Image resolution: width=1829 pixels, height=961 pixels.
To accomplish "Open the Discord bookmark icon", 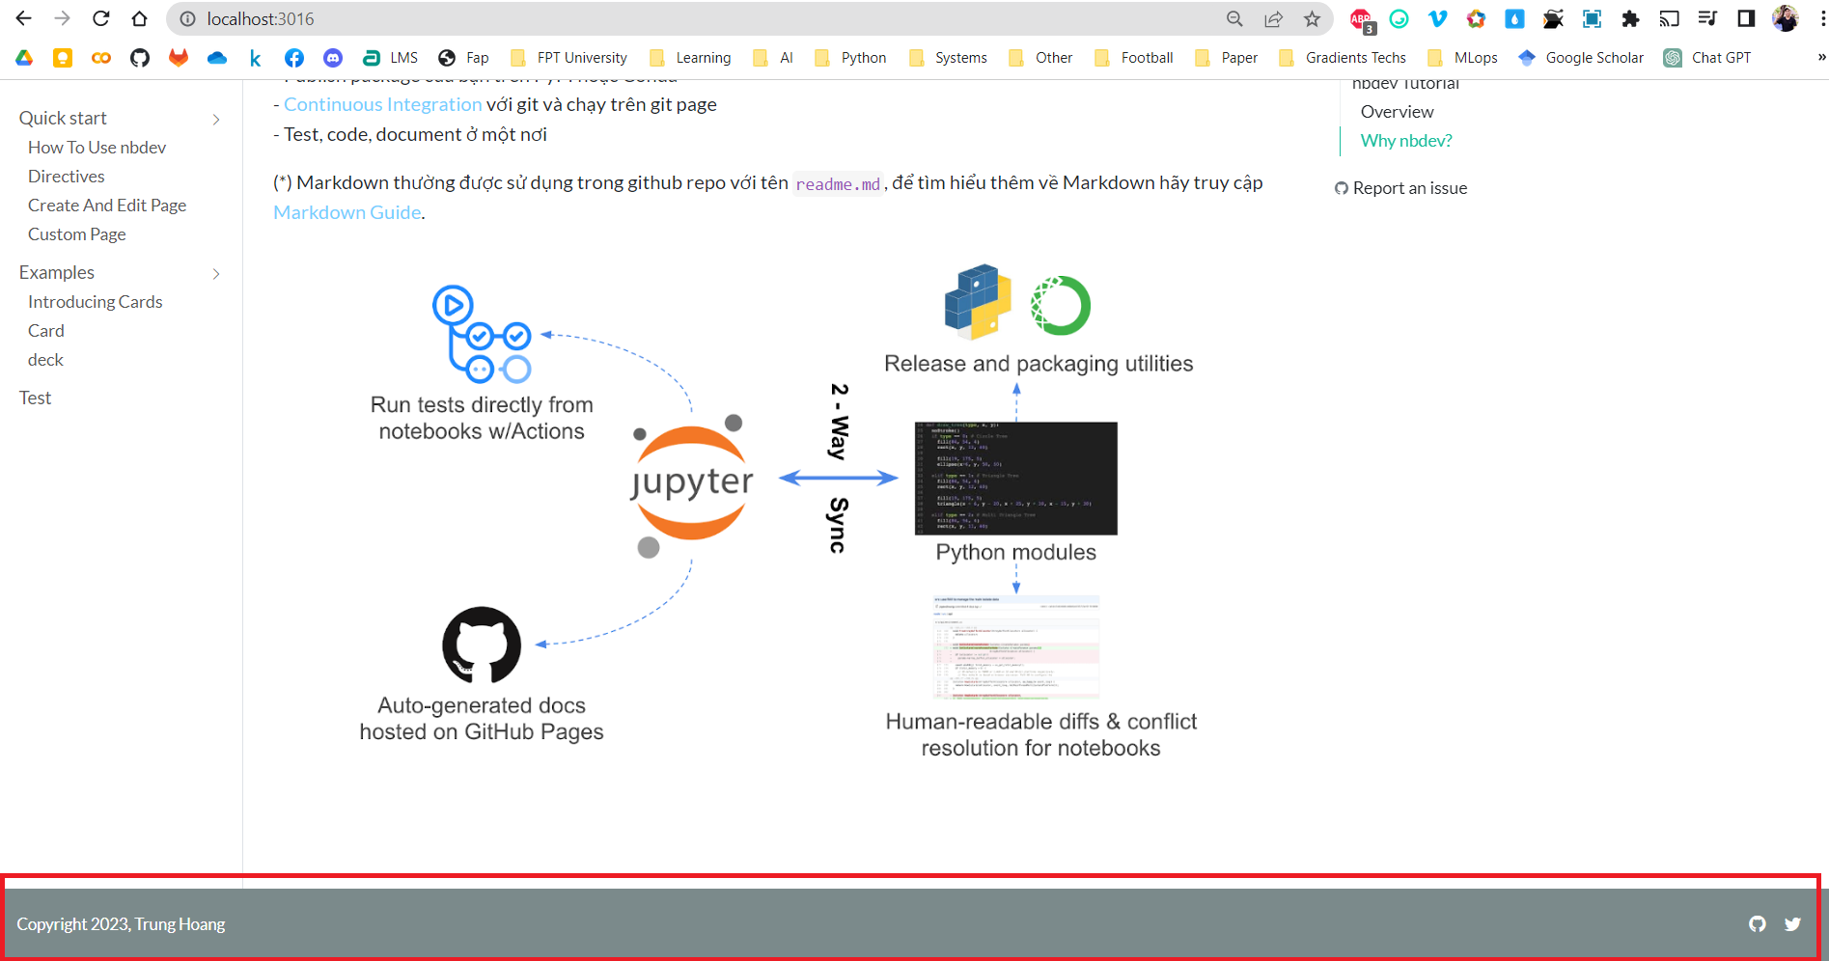I will [x=333, y=58].
